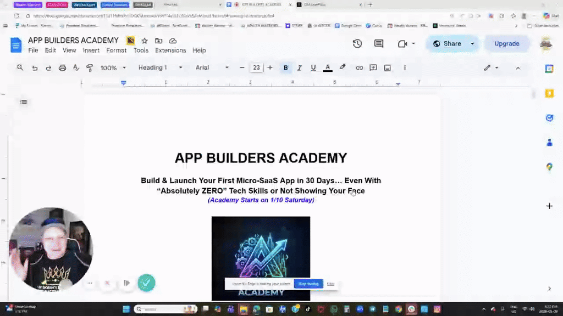Viewport: 563px width, 316px height.
Task: Open Calendar in the side panel
Action: coord(549,69)
